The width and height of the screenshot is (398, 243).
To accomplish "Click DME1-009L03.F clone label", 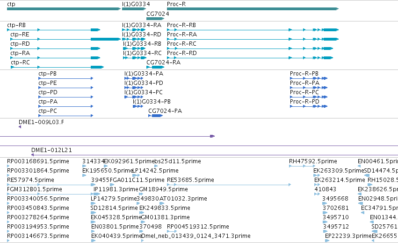I will (x=41, y=122).
